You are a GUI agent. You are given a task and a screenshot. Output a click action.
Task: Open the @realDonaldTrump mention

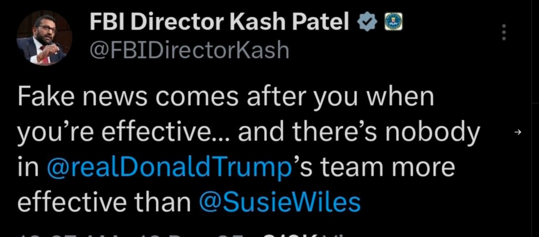pos(168,168)
